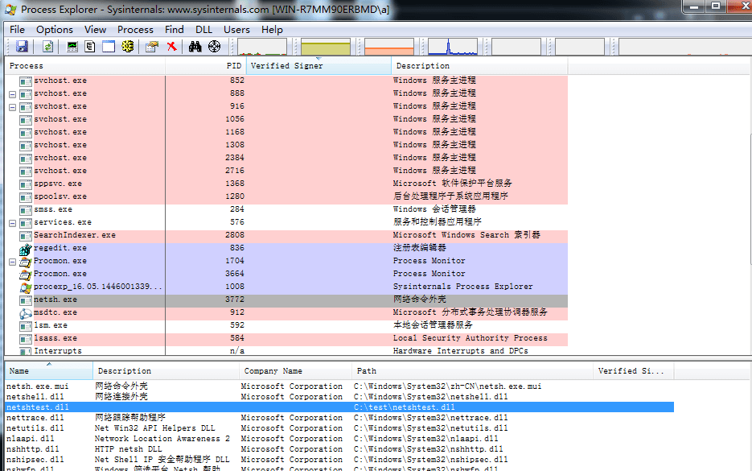Open the Properties toolbar icon
This screenshot has width=752, height=471.
(152, 47)
